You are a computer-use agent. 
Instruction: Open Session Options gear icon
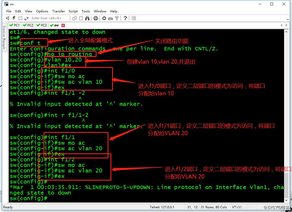104,18
